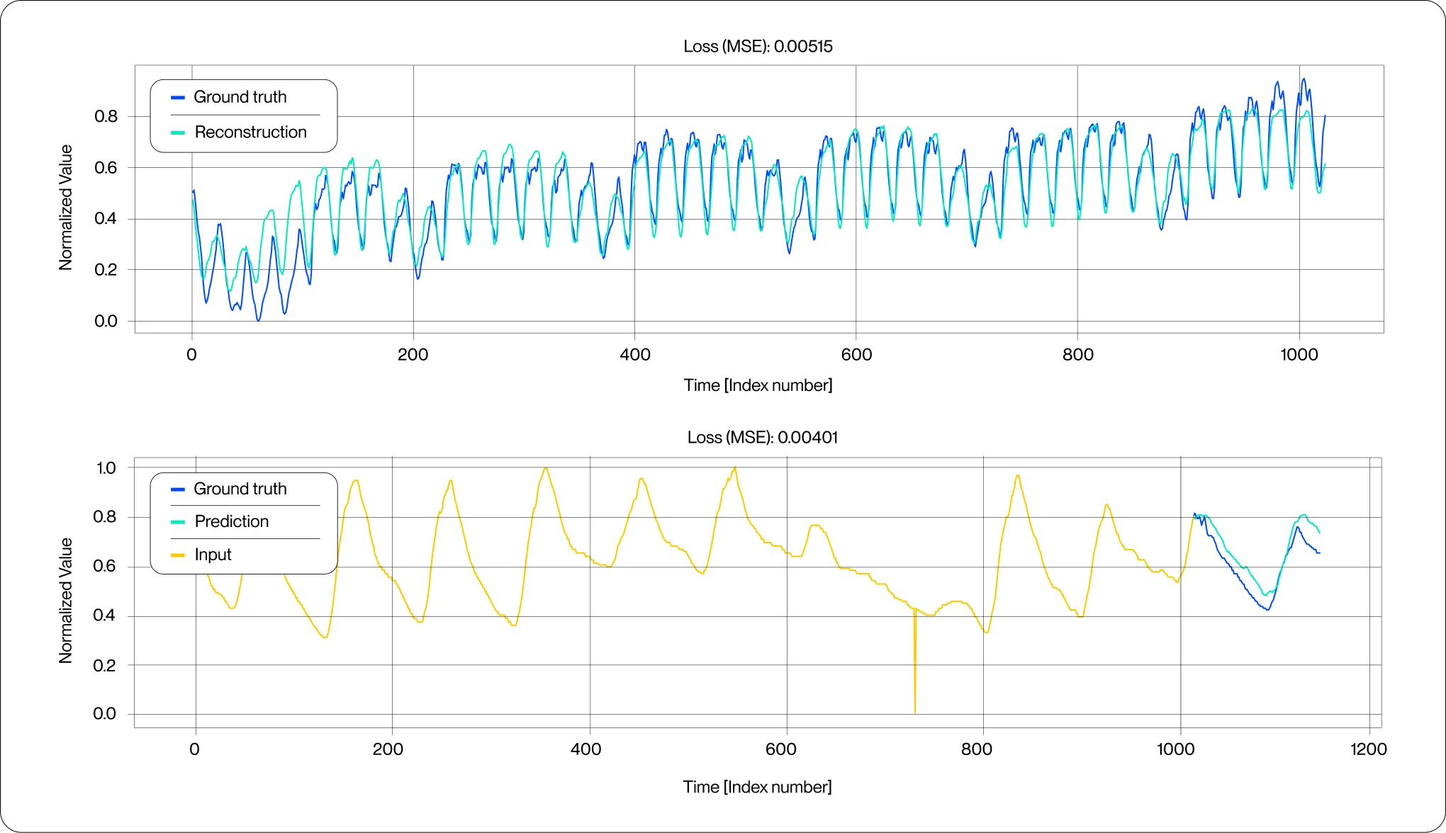Click the 1.0 tick on bottom y-axis
The image size is (1446, 833).
pos(106,468)
